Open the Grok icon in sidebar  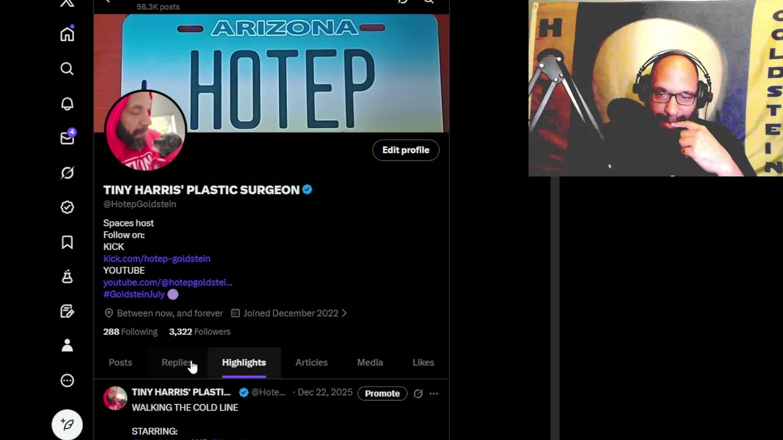[67, 173]
